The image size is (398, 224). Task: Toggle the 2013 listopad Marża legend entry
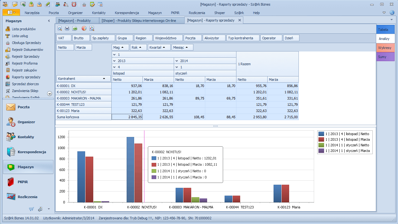point(343,139)
